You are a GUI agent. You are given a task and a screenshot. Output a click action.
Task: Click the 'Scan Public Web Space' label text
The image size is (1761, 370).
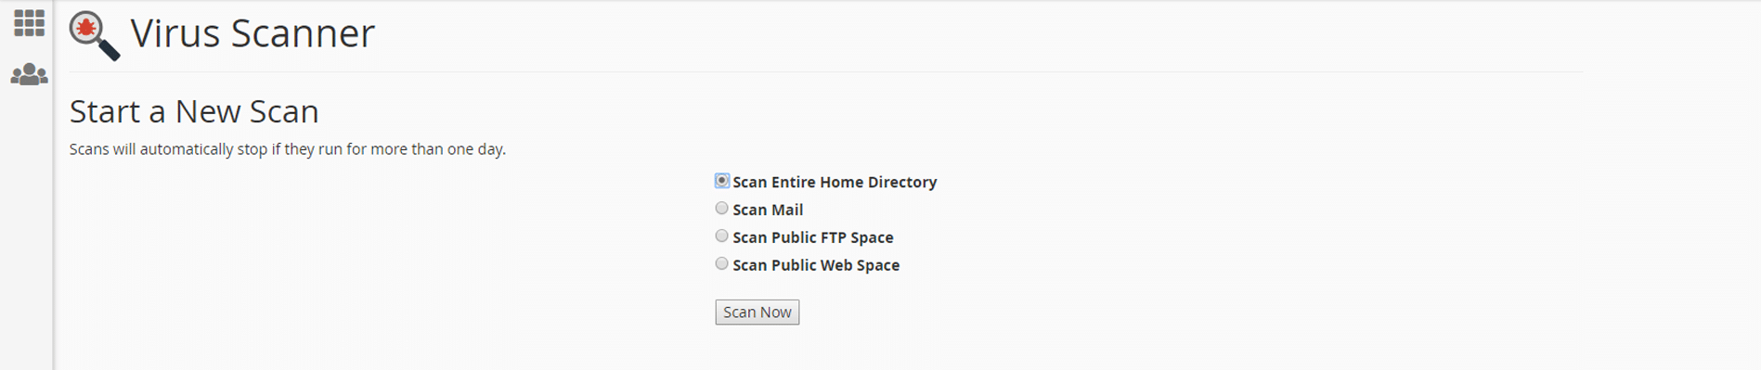(x=816, y=266)
